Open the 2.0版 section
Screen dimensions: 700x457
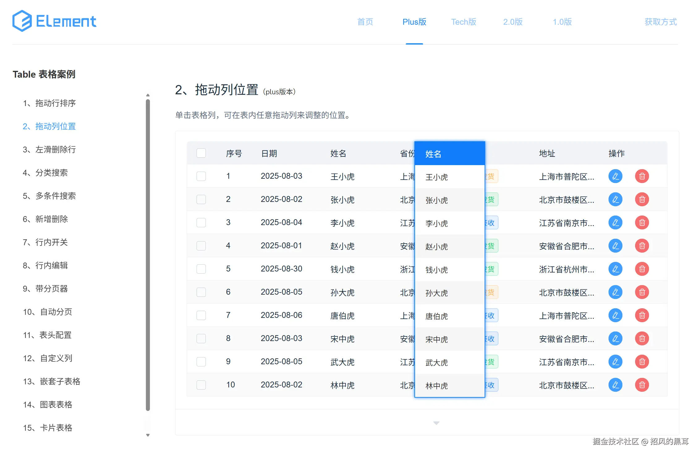[512, 22]
